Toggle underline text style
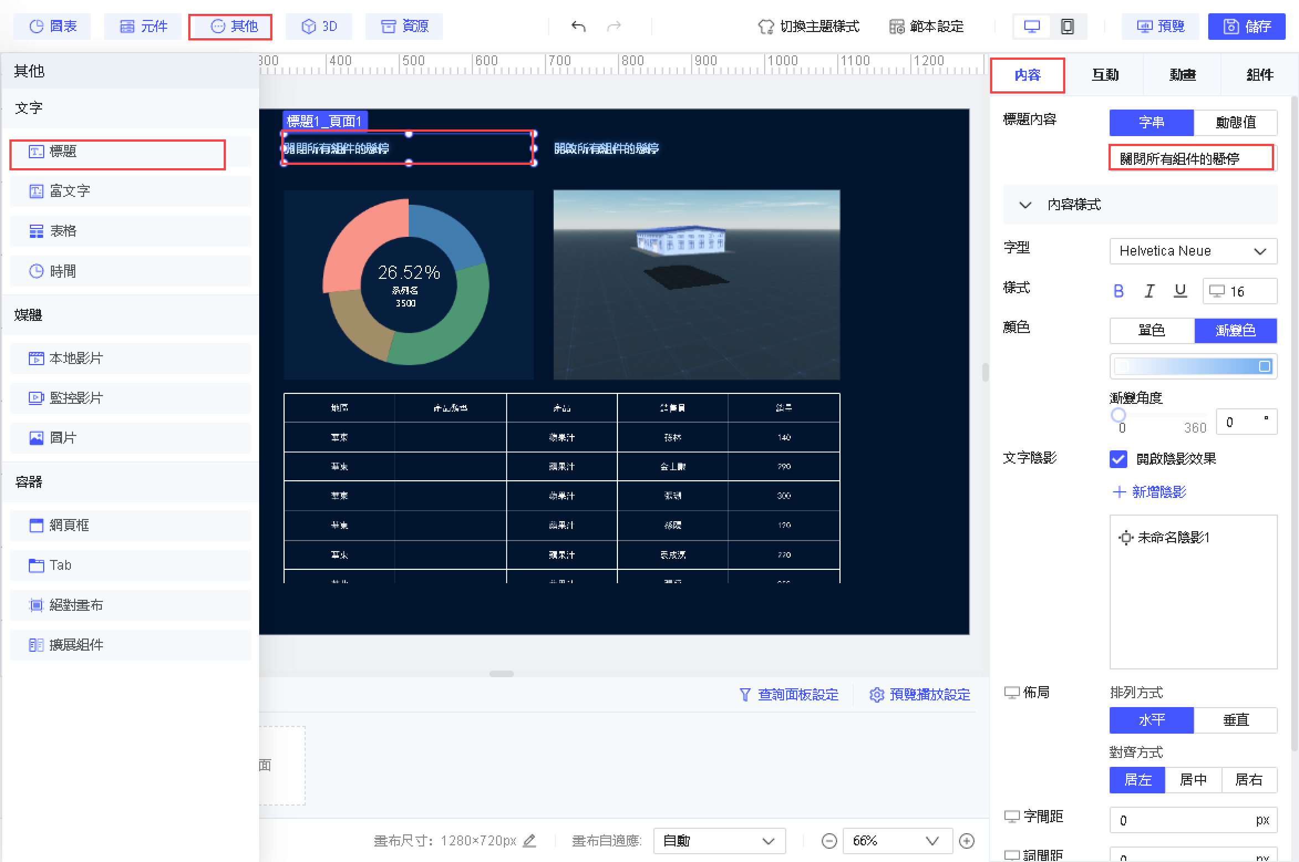 click(x=1181, y=291)
